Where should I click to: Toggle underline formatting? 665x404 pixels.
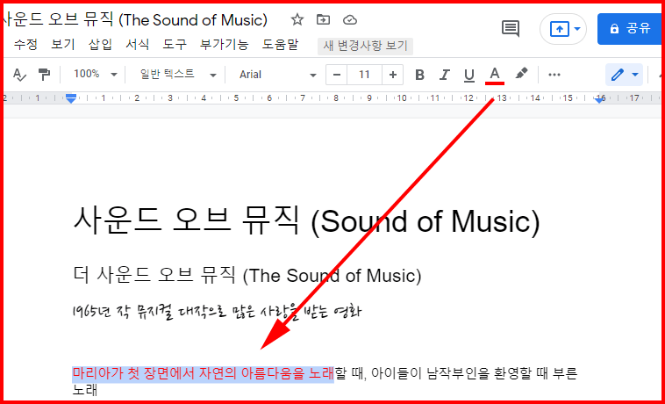click(x=469, y=76)
